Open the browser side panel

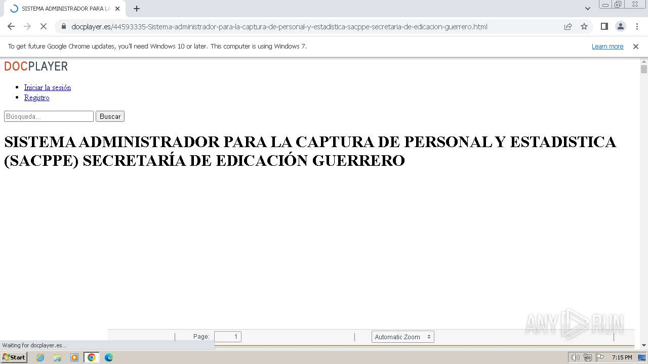pyautogui.click(x=604, y=26)
